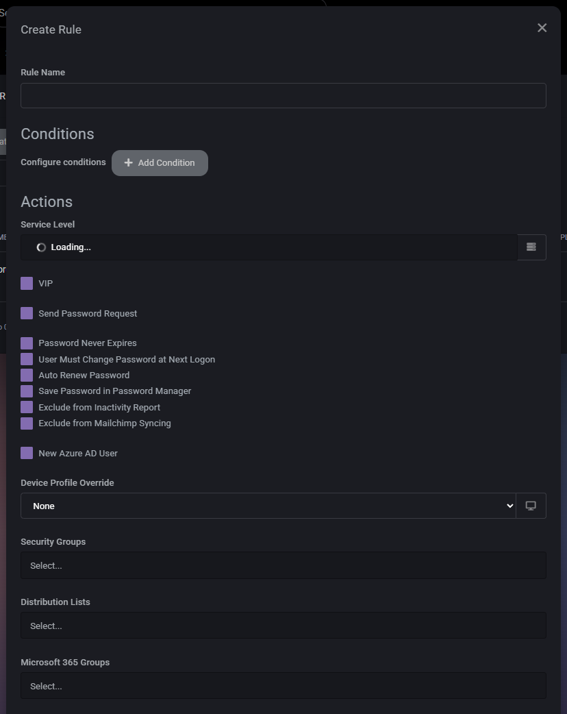Open the Service Level selector

click(267, 247)
